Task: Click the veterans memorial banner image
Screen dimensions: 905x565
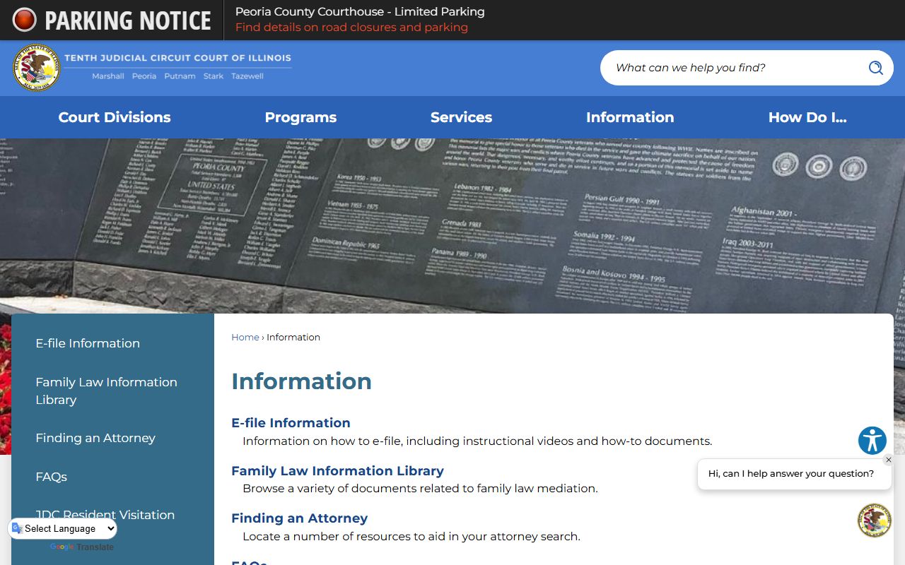Action: [452, 226]
